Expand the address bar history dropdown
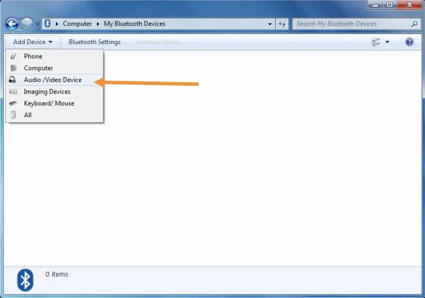The image size is (425, 298). click(270, 24)
